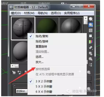Screen dimensions: 104x97
Task: Toggle the Backlight icon
Action: tap(91, 25)
